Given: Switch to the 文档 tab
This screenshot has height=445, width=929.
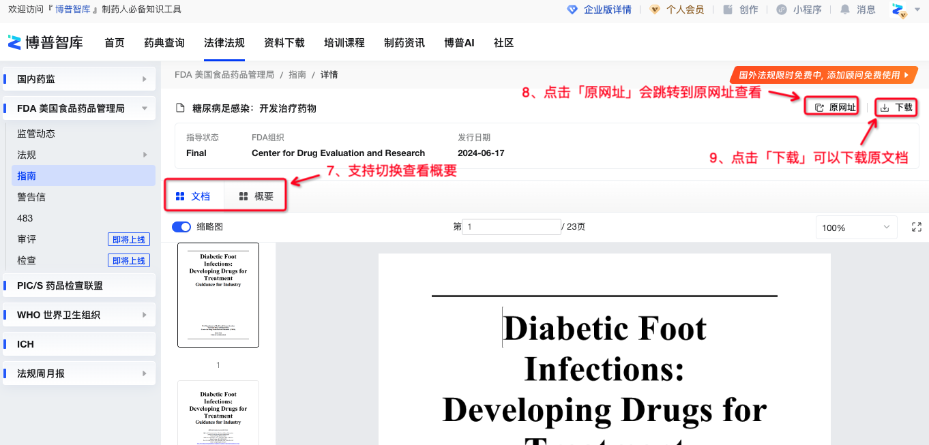Looking at the screenshot, I should 194,196.
